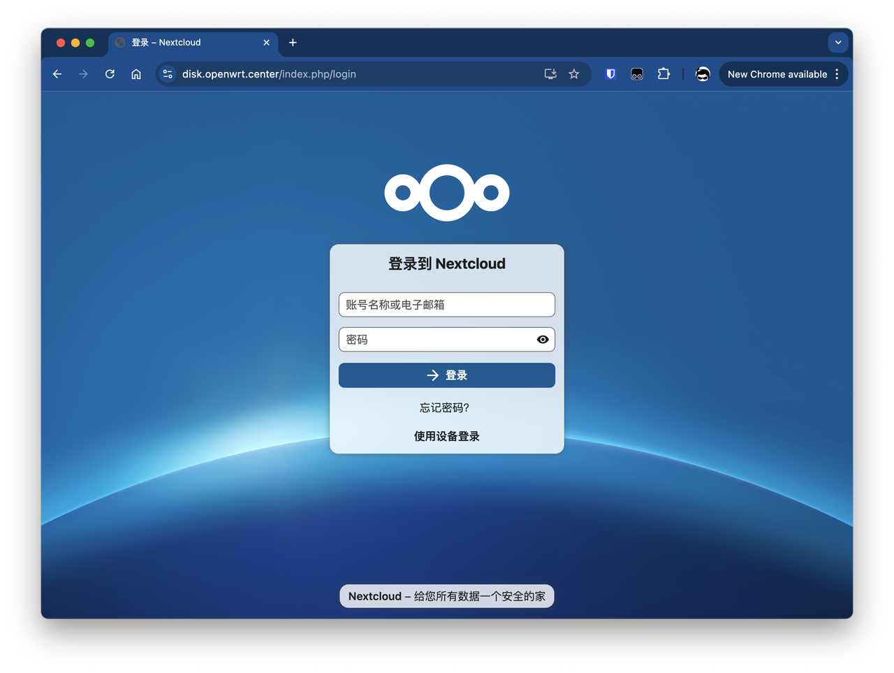This screenshot has width=894, height=673.
Task: Open the Chrome three-dot menu
Action: [837, 74]
